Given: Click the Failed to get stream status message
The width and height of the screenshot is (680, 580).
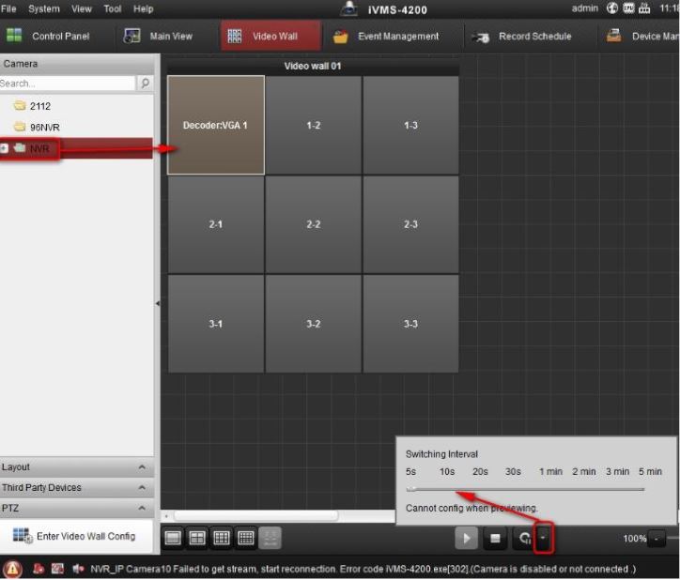Looking at the screenshot, I should [363, 569].
